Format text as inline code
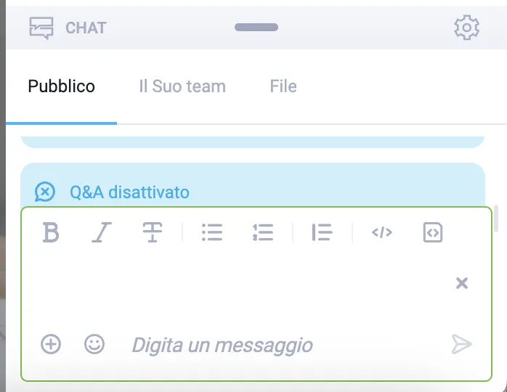 pyautogui.click(x=382, y=232)
